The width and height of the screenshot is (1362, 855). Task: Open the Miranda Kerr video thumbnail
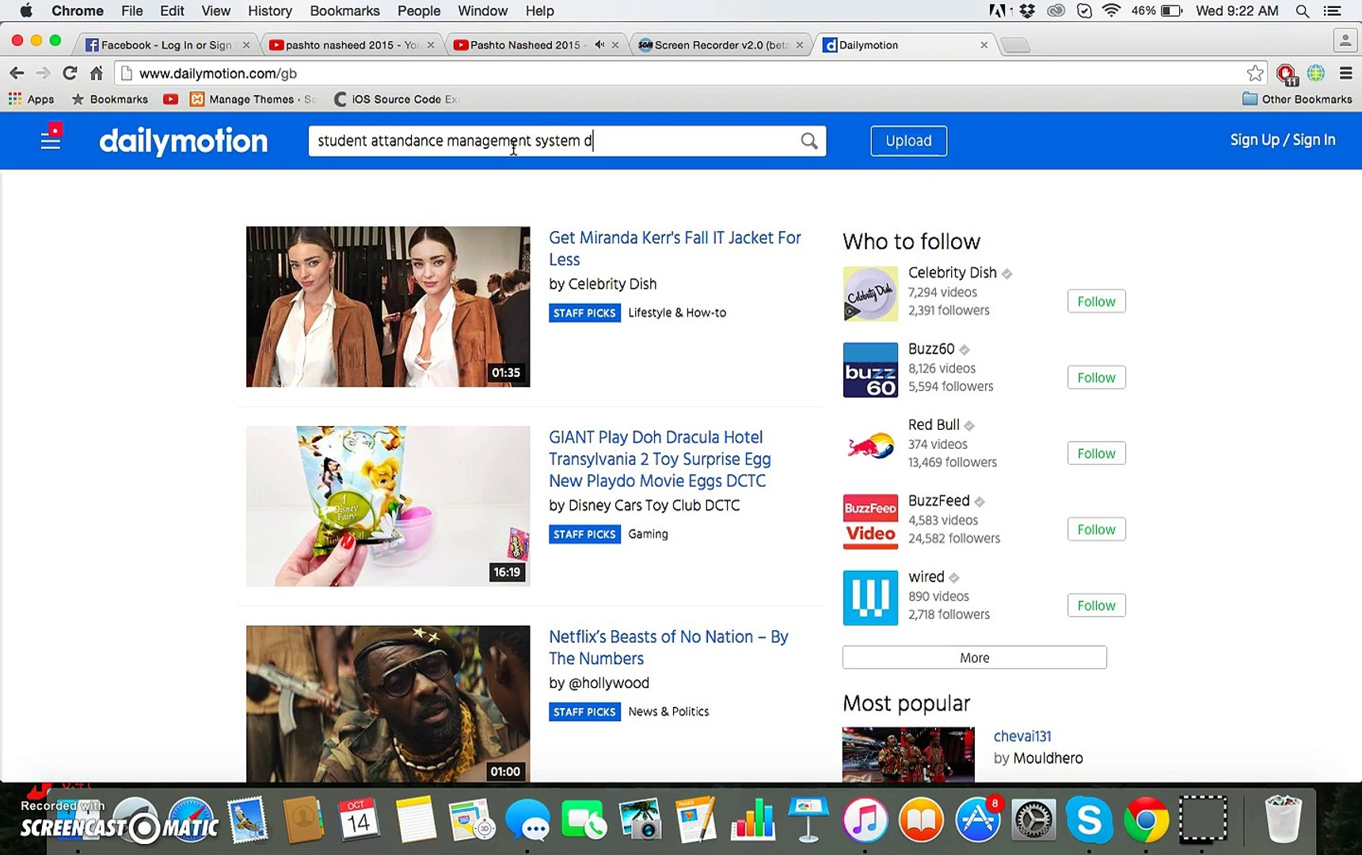[387, 307]
